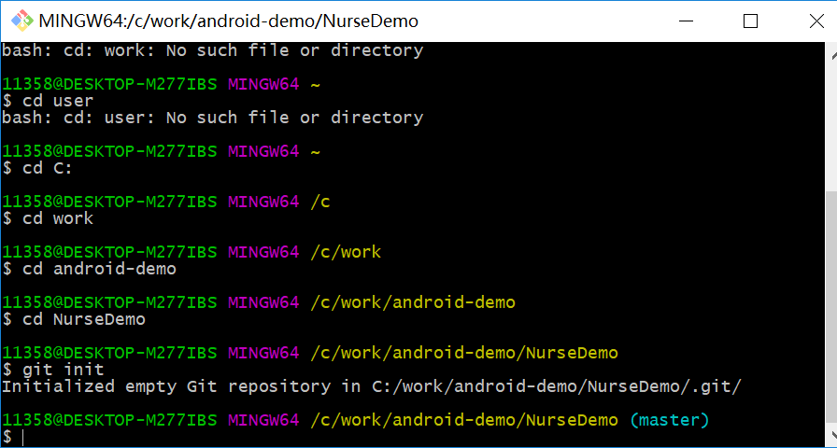Close the MINGW64 terminal window
Viewport: 837px width, 448px height.
[x=816, y=21]
